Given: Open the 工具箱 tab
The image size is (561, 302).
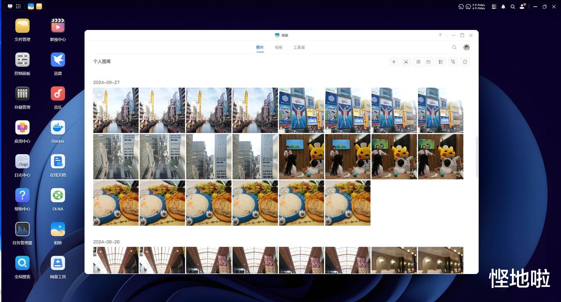Looking at the screenshot, I should coord(299,47).
